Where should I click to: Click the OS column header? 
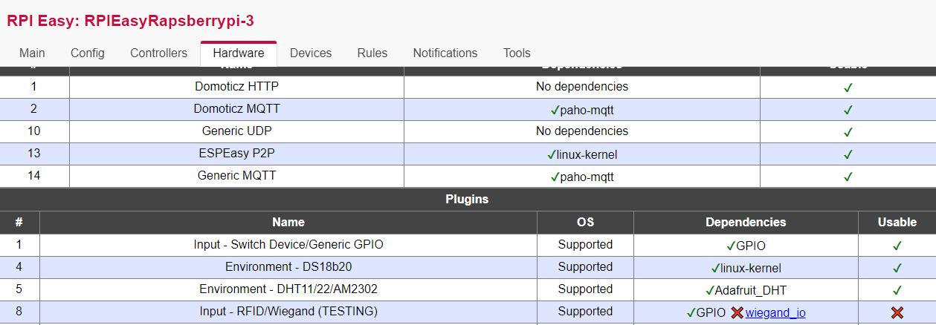pyautogui.click(x=585, y=222)
